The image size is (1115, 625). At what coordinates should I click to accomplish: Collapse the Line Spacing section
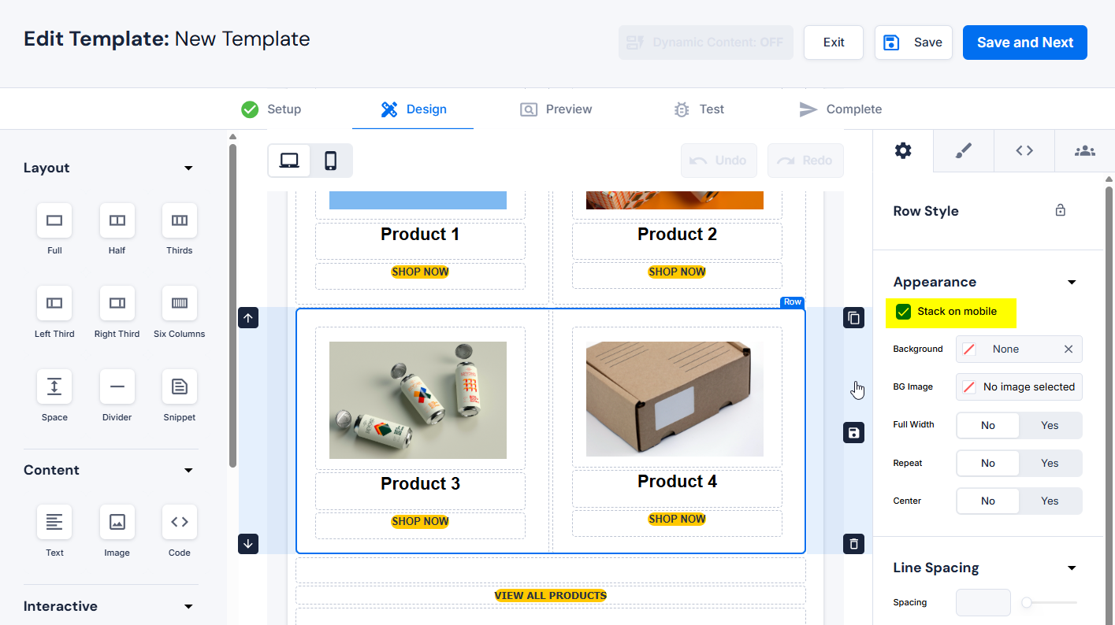click(1071, 568)
